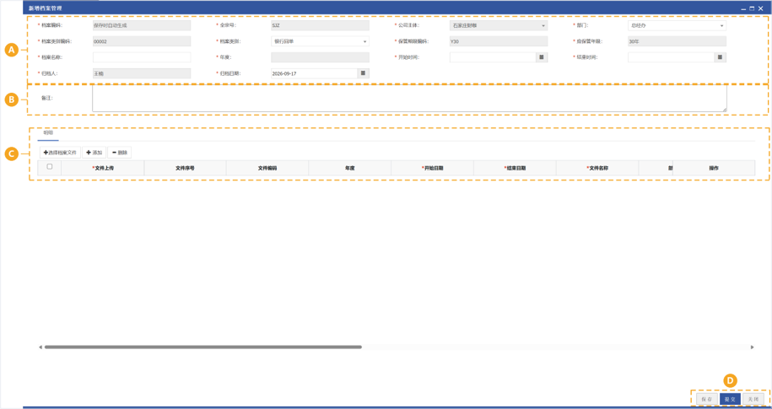Tick the select-all checkbox in table header
Viewport: 772px width, 409px height.
point(49,167)
